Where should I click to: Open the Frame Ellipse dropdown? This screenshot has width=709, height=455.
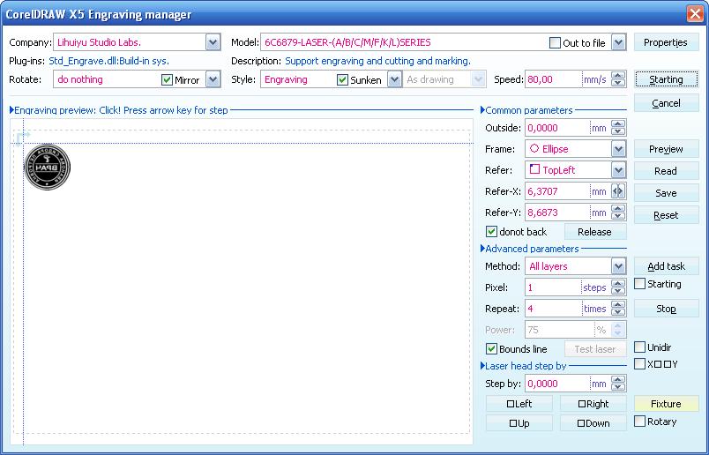coord(618,149)
